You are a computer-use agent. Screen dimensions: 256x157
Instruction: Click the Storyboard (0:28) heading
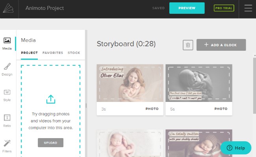click(x=126, y=44)
